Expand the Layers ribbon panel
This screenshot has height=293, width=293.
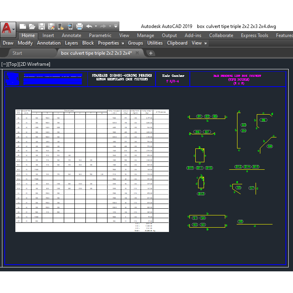pyautogui.click(x=71, y=43)
